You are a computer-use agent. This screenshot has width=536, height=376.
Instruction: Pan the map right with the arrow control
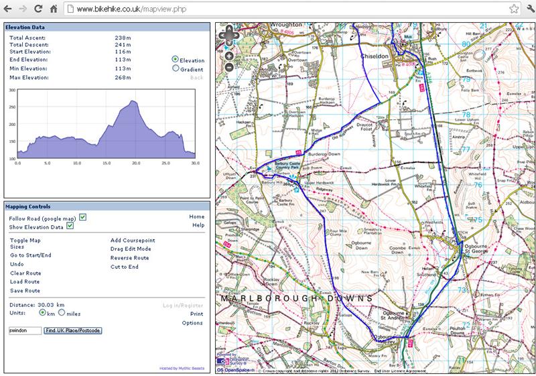point(236,36)
